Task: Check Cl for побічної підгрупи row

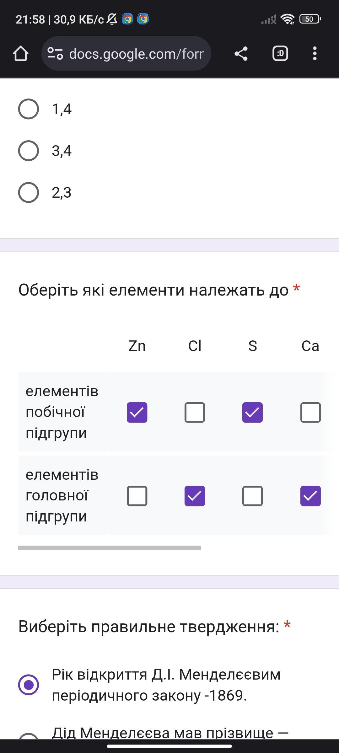Action: pyautogui.click(x=195, y=413)
